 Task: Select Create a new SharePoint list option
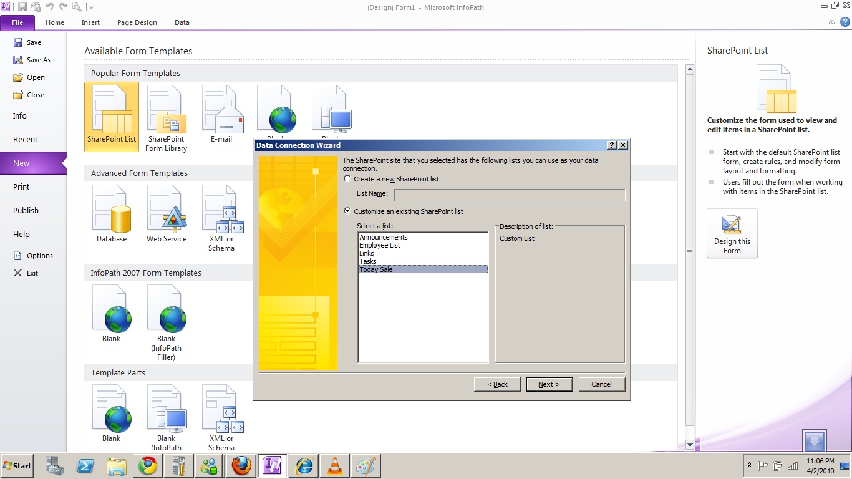click(347, 179)
